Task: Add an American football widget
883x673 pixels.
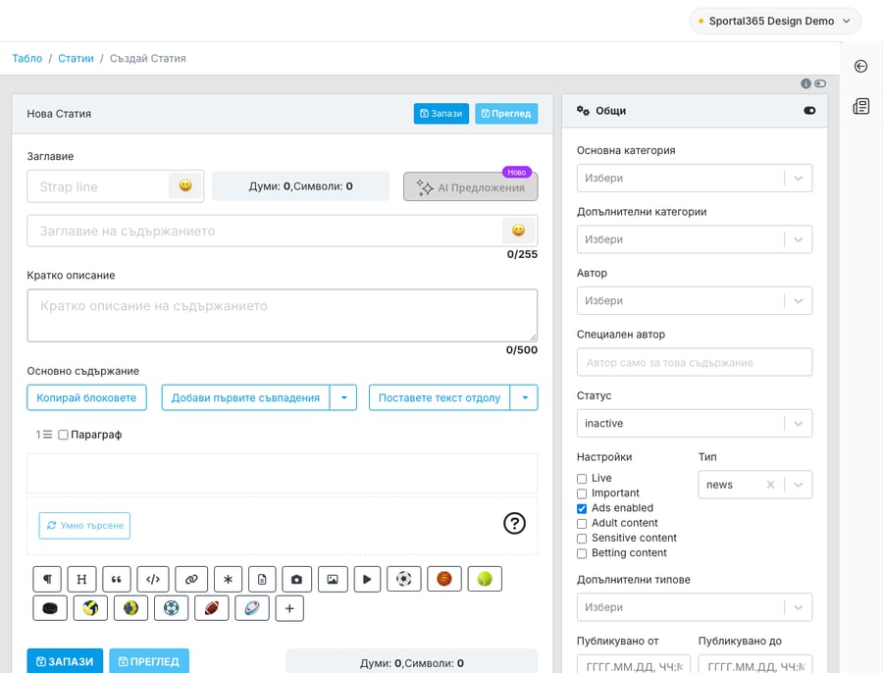Action: tap(212, 608)
